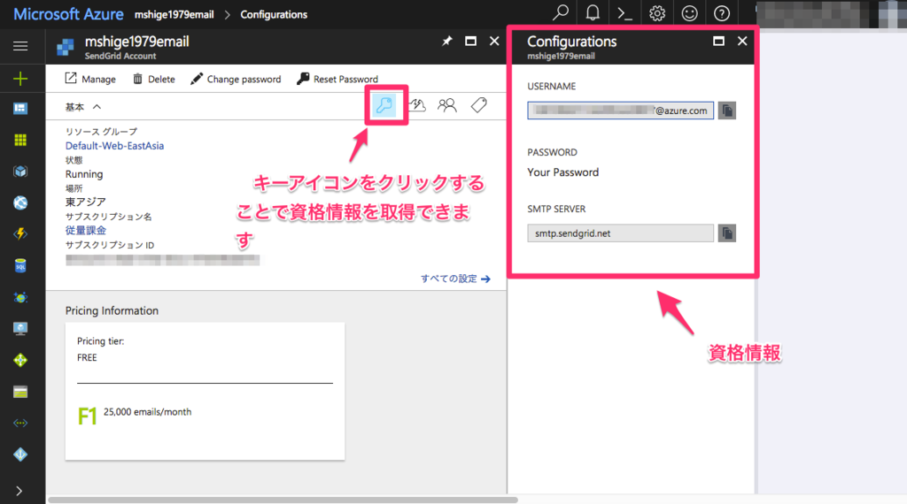Click the key icon for credentials
Viewport: 907px width, 504px height.
point(384,105)
